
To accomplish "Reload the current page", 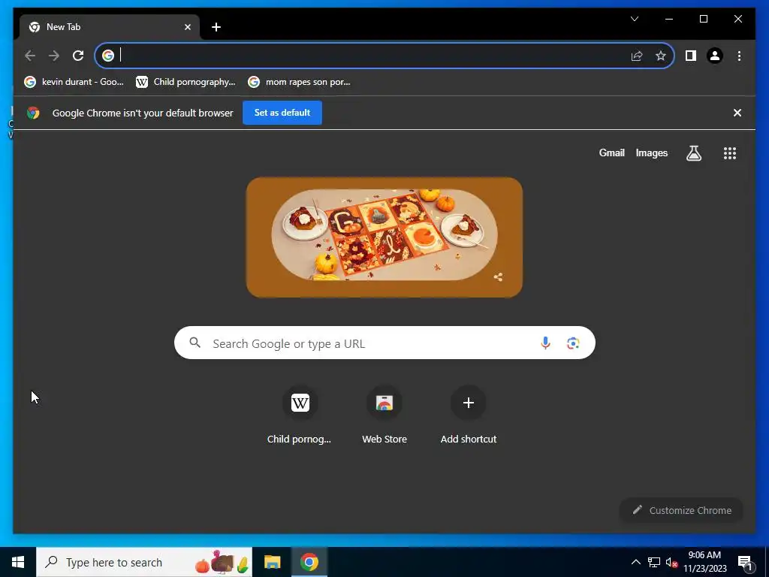I will coord(78,56).
